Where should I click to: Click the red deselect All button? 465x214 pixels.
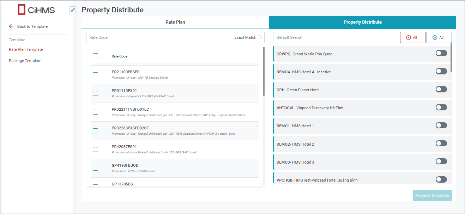tap(412, 37)
